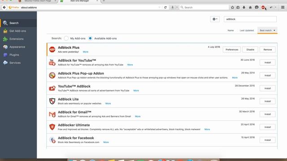Install AdBlock for Gmail
Image resolution: width=287 pixels, height=161 pixels.
coord(268,114)
